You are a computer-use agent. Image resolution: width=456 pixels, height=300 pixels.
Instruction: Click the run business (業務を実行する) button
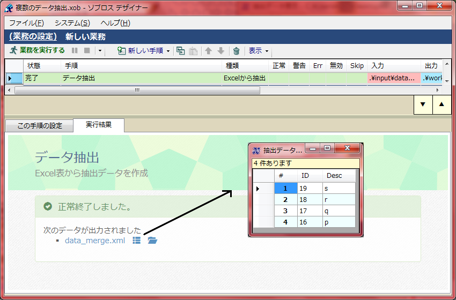(x=37, y=50)
